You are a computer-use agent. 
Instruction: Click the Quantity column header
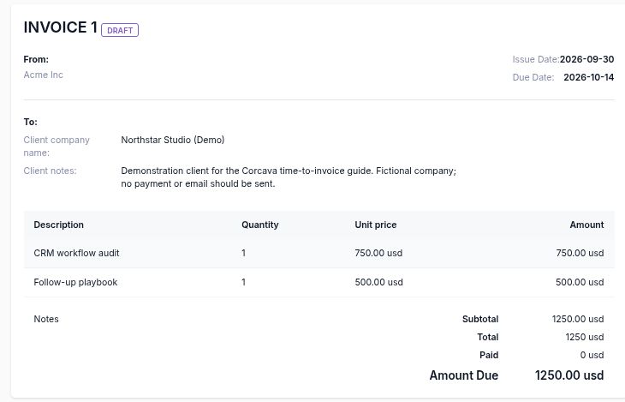(x=260, y=225)
